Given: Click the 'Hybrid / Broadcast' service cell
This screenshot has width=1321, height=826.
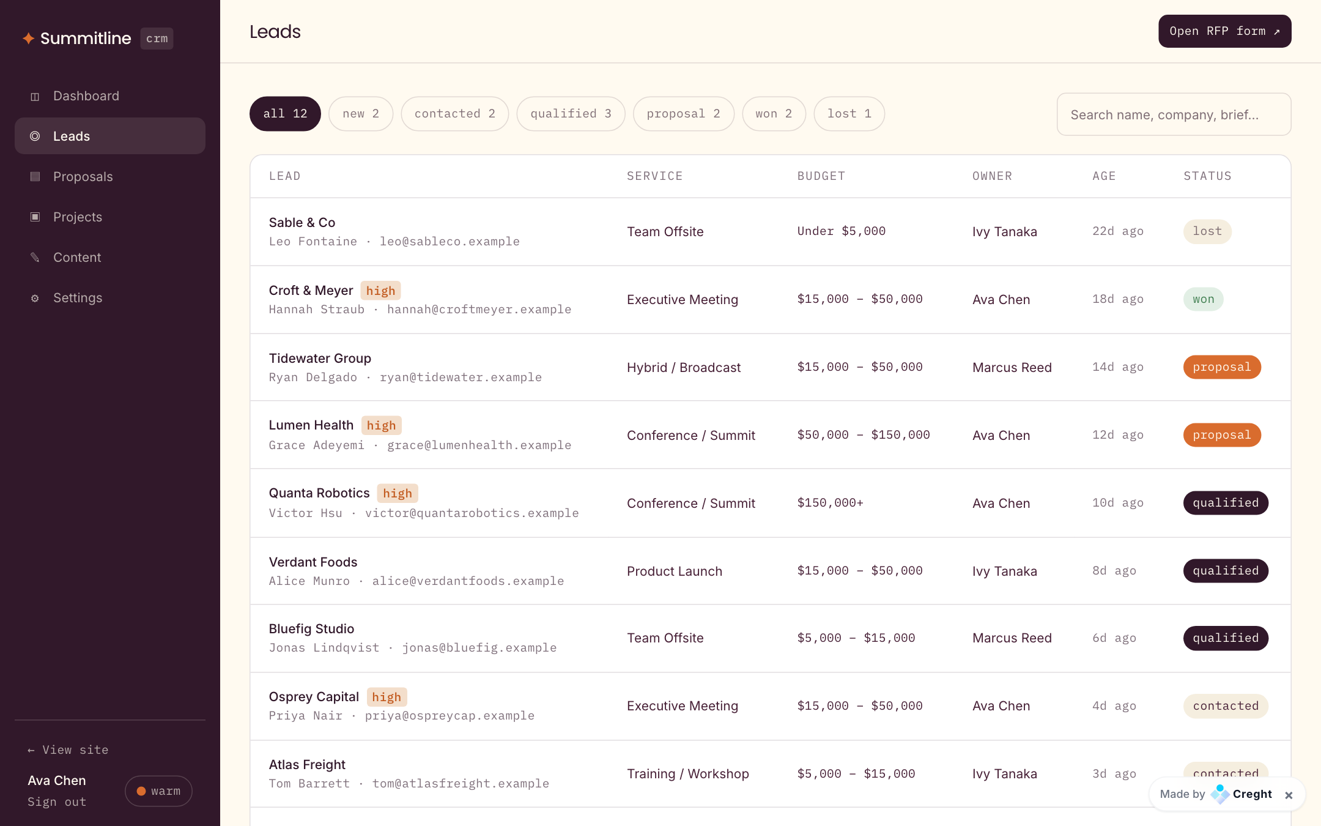Looking at the screenshot, I should [684, 368].
